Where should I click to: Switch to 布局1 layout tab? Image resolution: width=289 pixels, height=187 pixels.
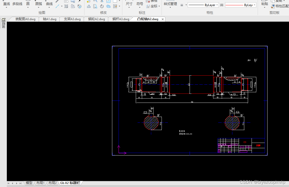point(40,183)
